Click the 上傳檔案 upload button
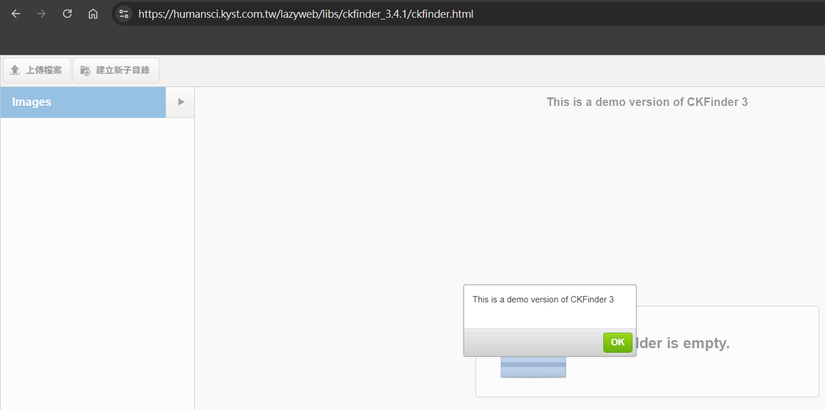 (x=37, y=70)
